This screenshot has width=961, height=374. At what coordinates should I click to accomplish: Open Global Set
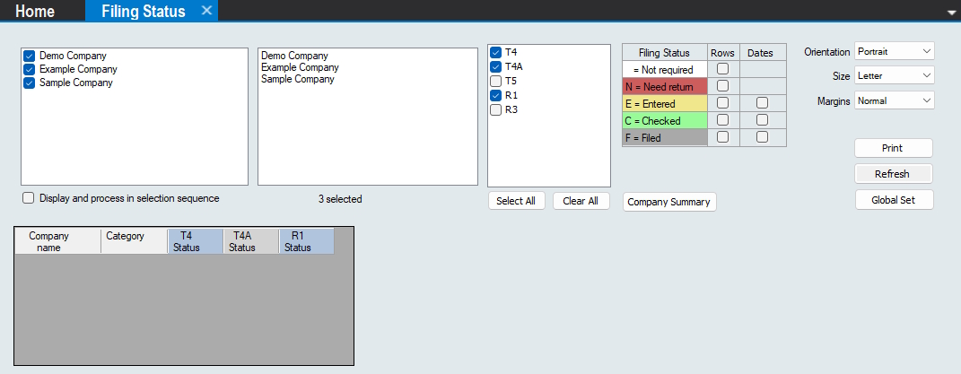pyautogui.click(x=893, y=200)
